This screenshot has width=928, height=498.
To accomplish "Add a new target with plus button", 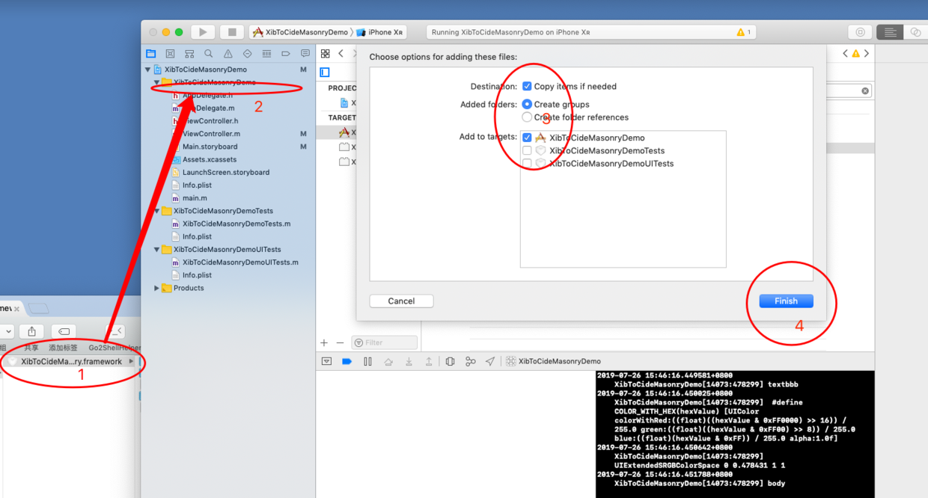I will (x=324, y=342).
